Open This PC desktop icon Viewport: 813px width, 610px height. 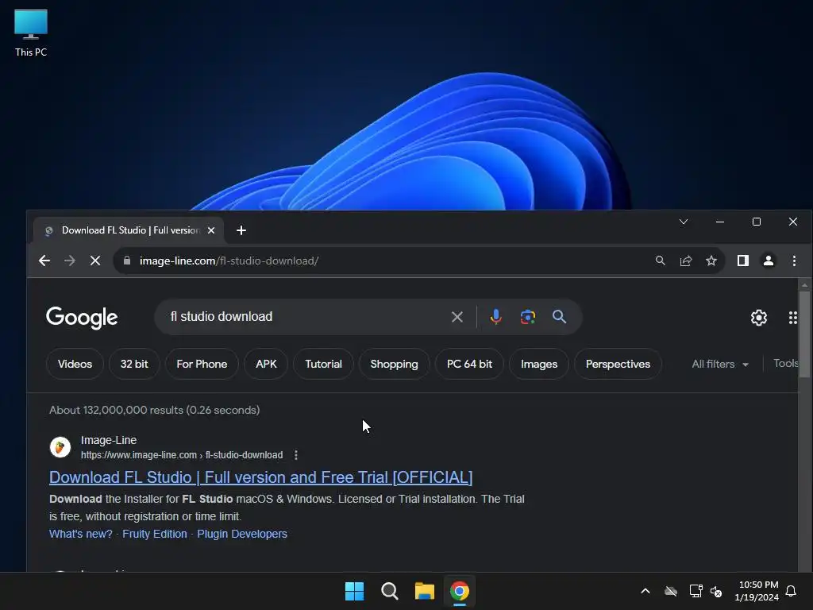[31, 33]
